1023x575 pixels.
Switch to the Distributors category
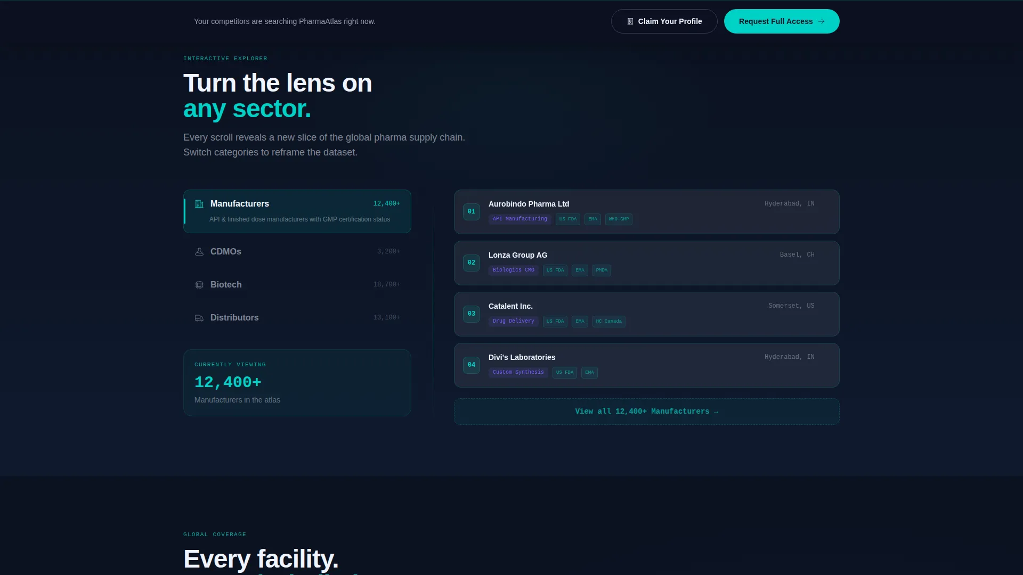point(297,318)
